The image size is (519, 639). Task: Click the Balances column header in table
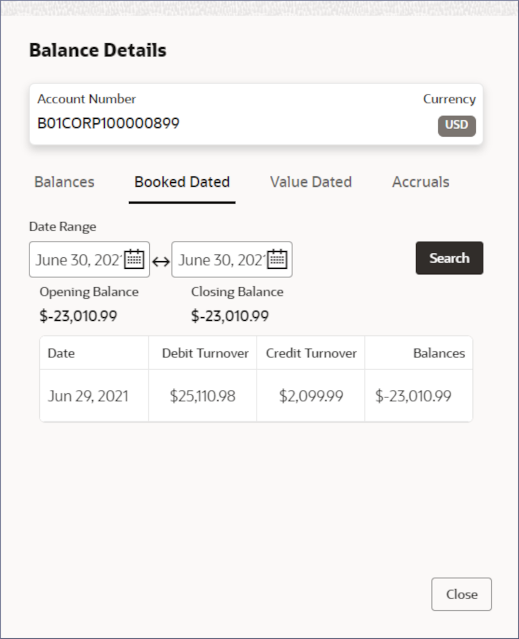(x=419, y=353)
